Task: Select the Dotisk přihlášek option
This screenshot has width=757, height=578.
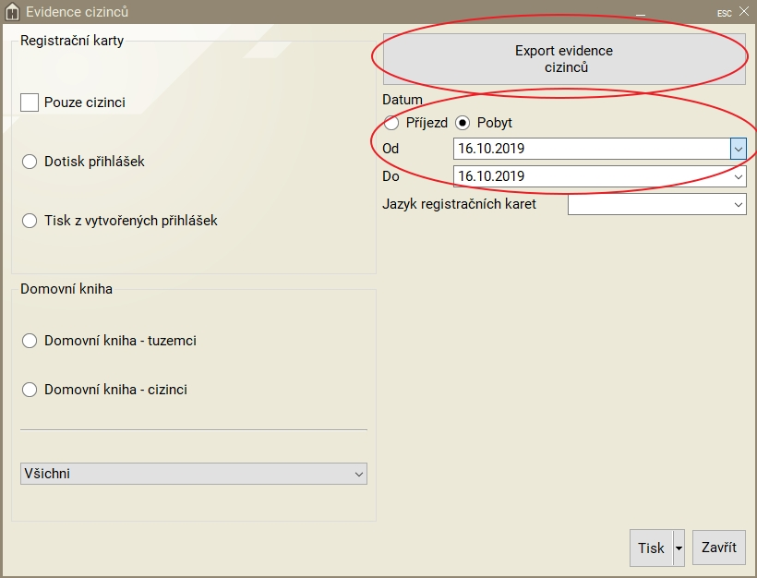Action: (x=30, y=162)
